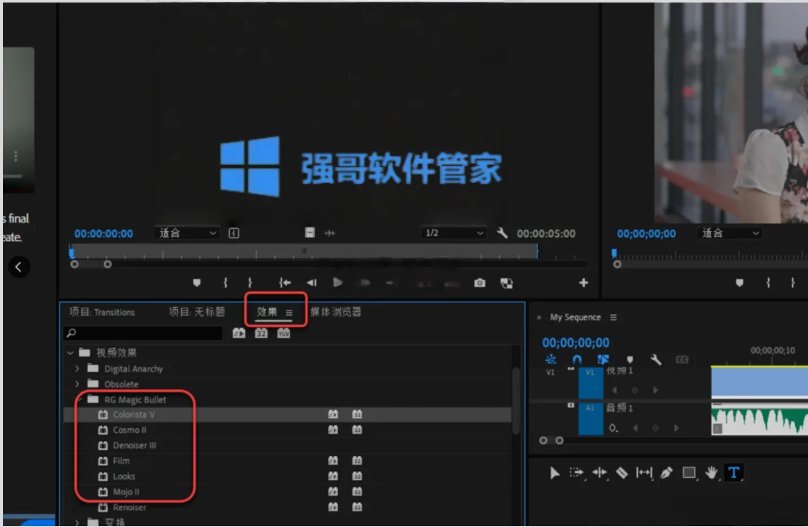
Task: Toggle sync lock for video track V1
Action: [571, 369]
